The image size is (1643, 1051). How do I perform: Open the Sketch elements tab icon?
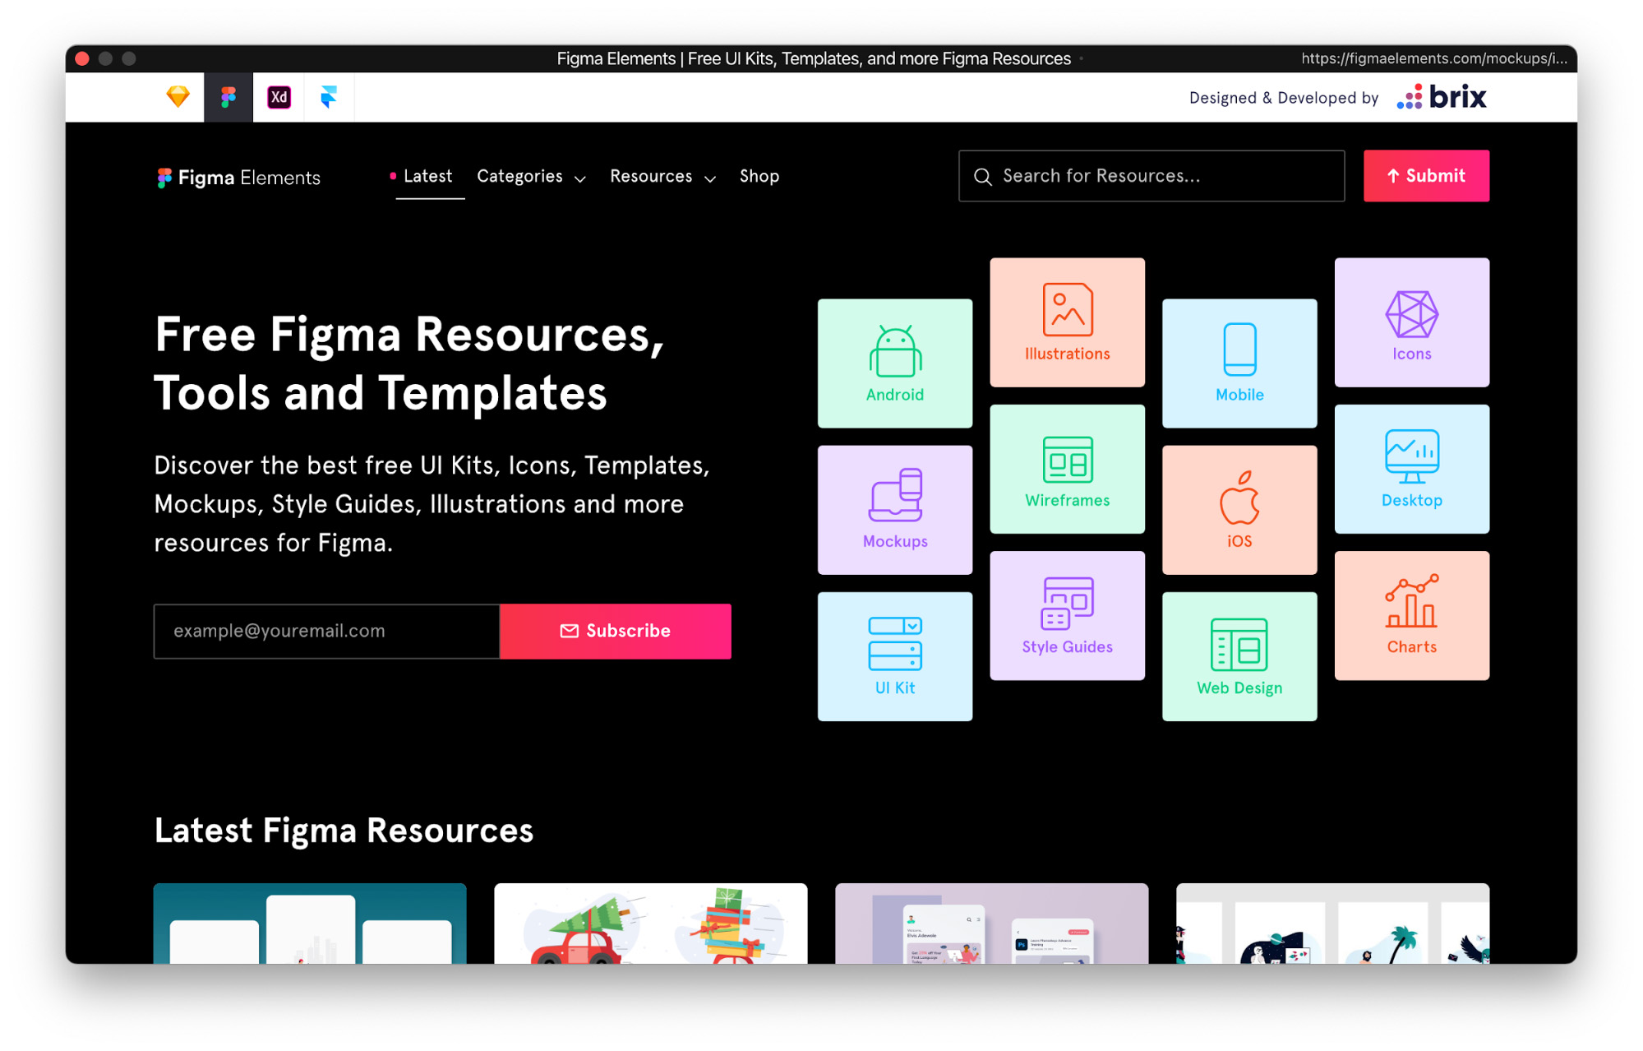(x=178, y=97)
